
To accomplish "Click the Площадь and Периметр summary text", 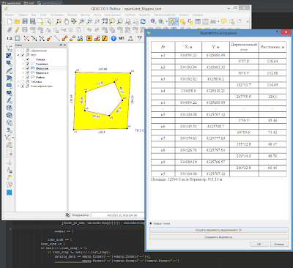I will tap(187, 179).
